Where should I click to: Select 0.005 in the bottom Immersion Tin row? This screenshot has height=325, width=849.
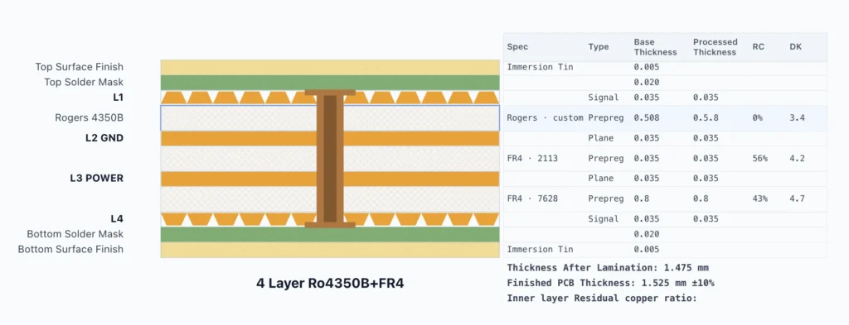pos(647,250)
